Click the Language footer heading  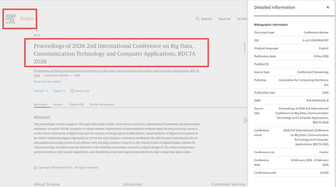tap(132, 184)
